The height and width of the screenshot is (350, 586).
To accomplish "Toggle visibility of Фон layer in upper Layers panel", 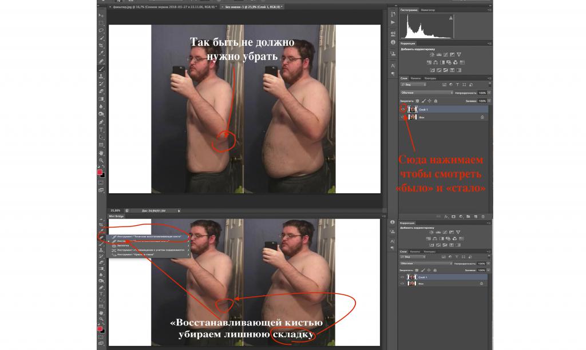I will (x=403, y=117).
